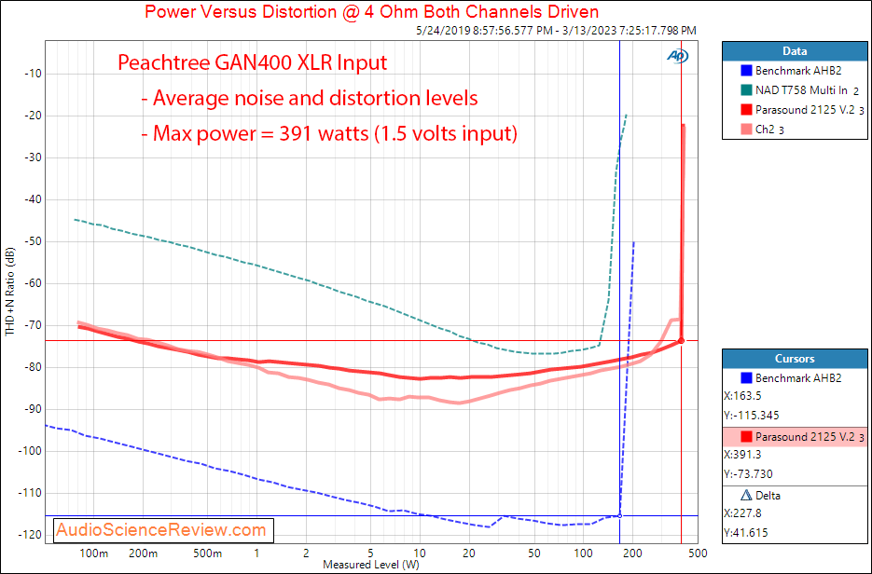Click the red cursor marker dot on the graph
The height and width of the screenshot is (574, 872).
click(x=681, y=341)
